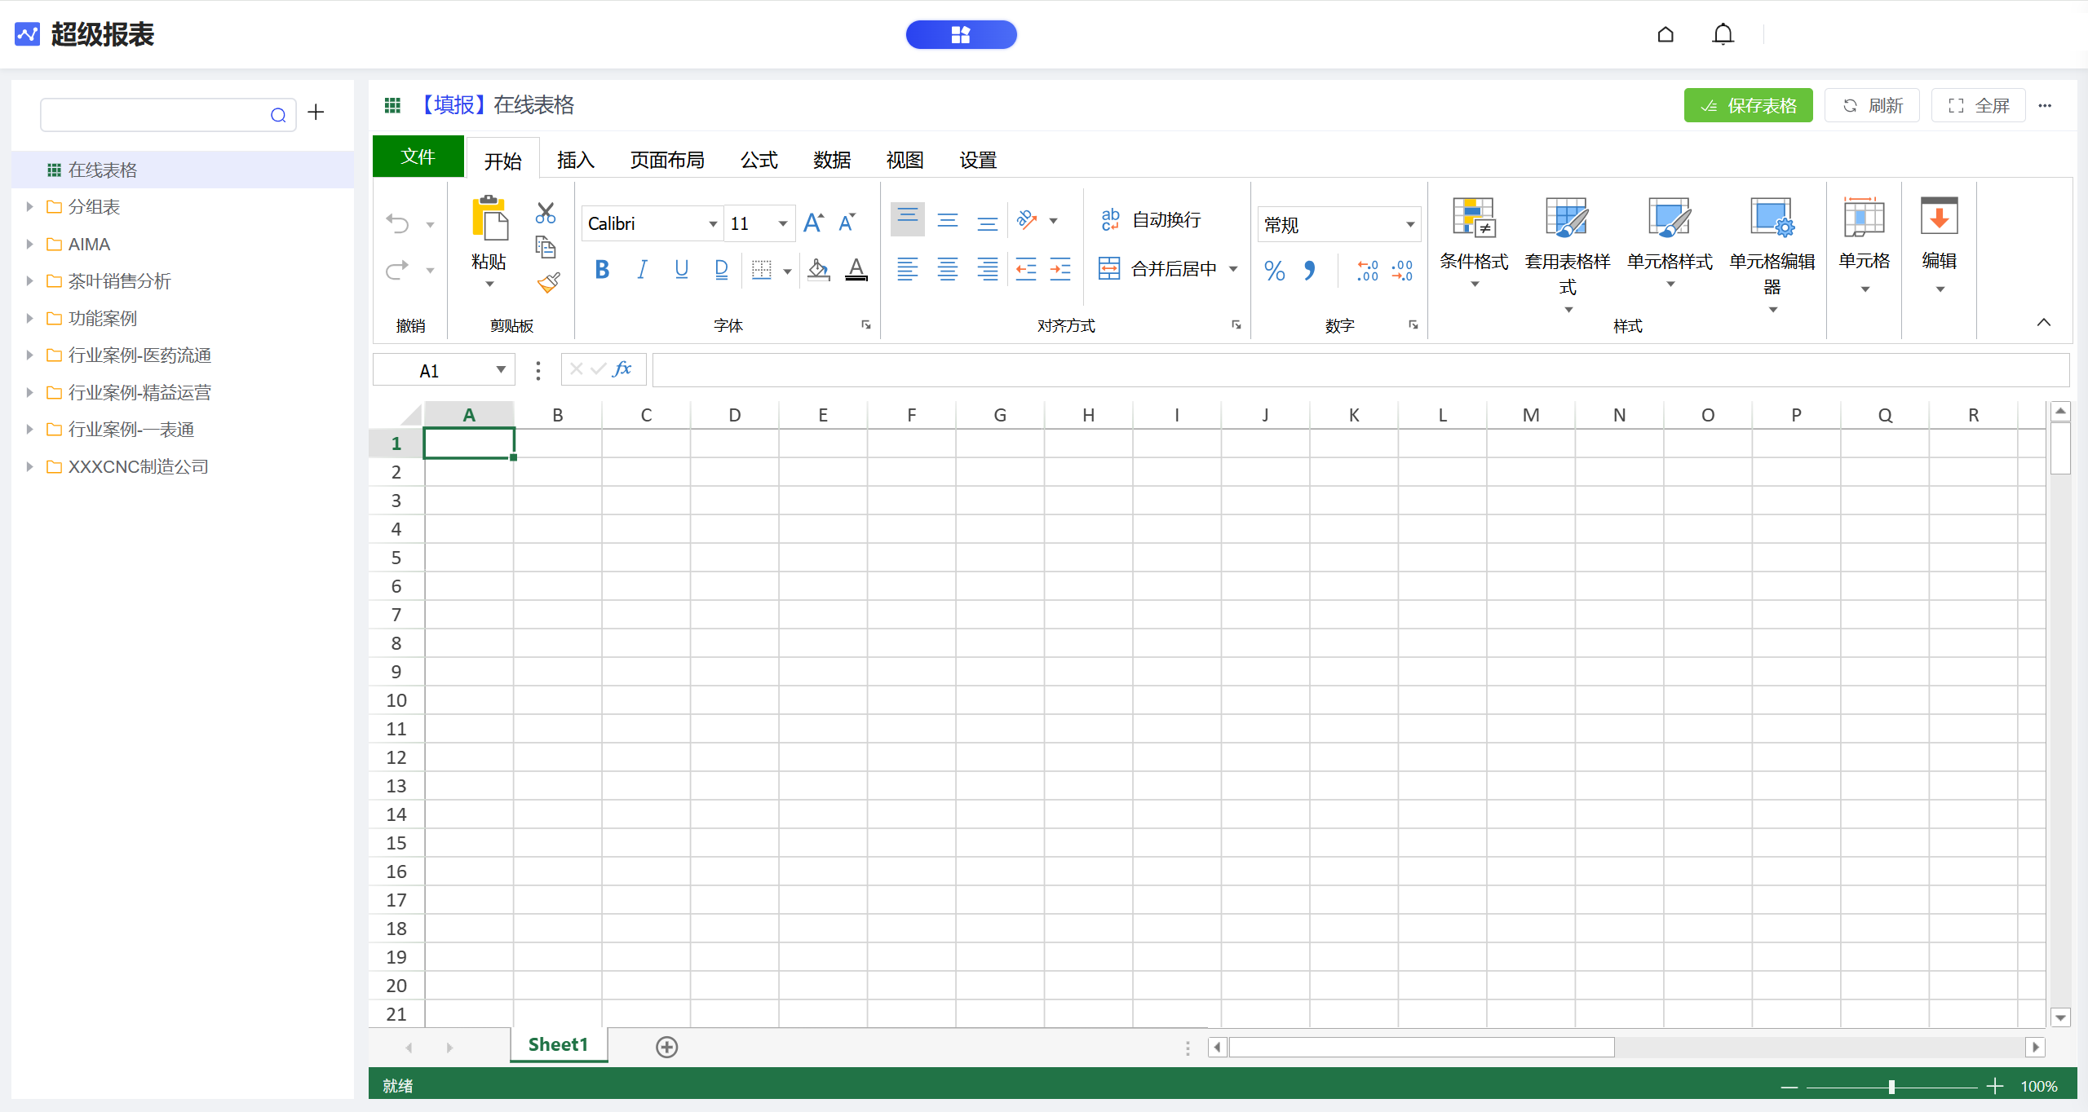2088x1112 pixels.
Task: Open the 编辑 editing menu
Action: point(1940,245)
